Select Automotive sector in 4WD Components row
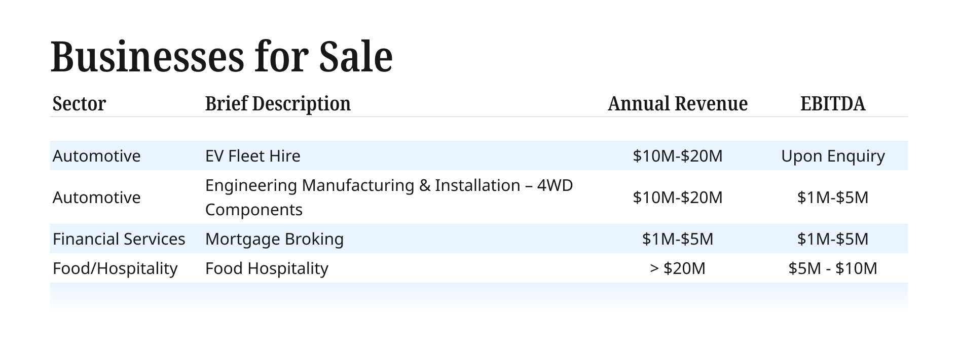 96,198
